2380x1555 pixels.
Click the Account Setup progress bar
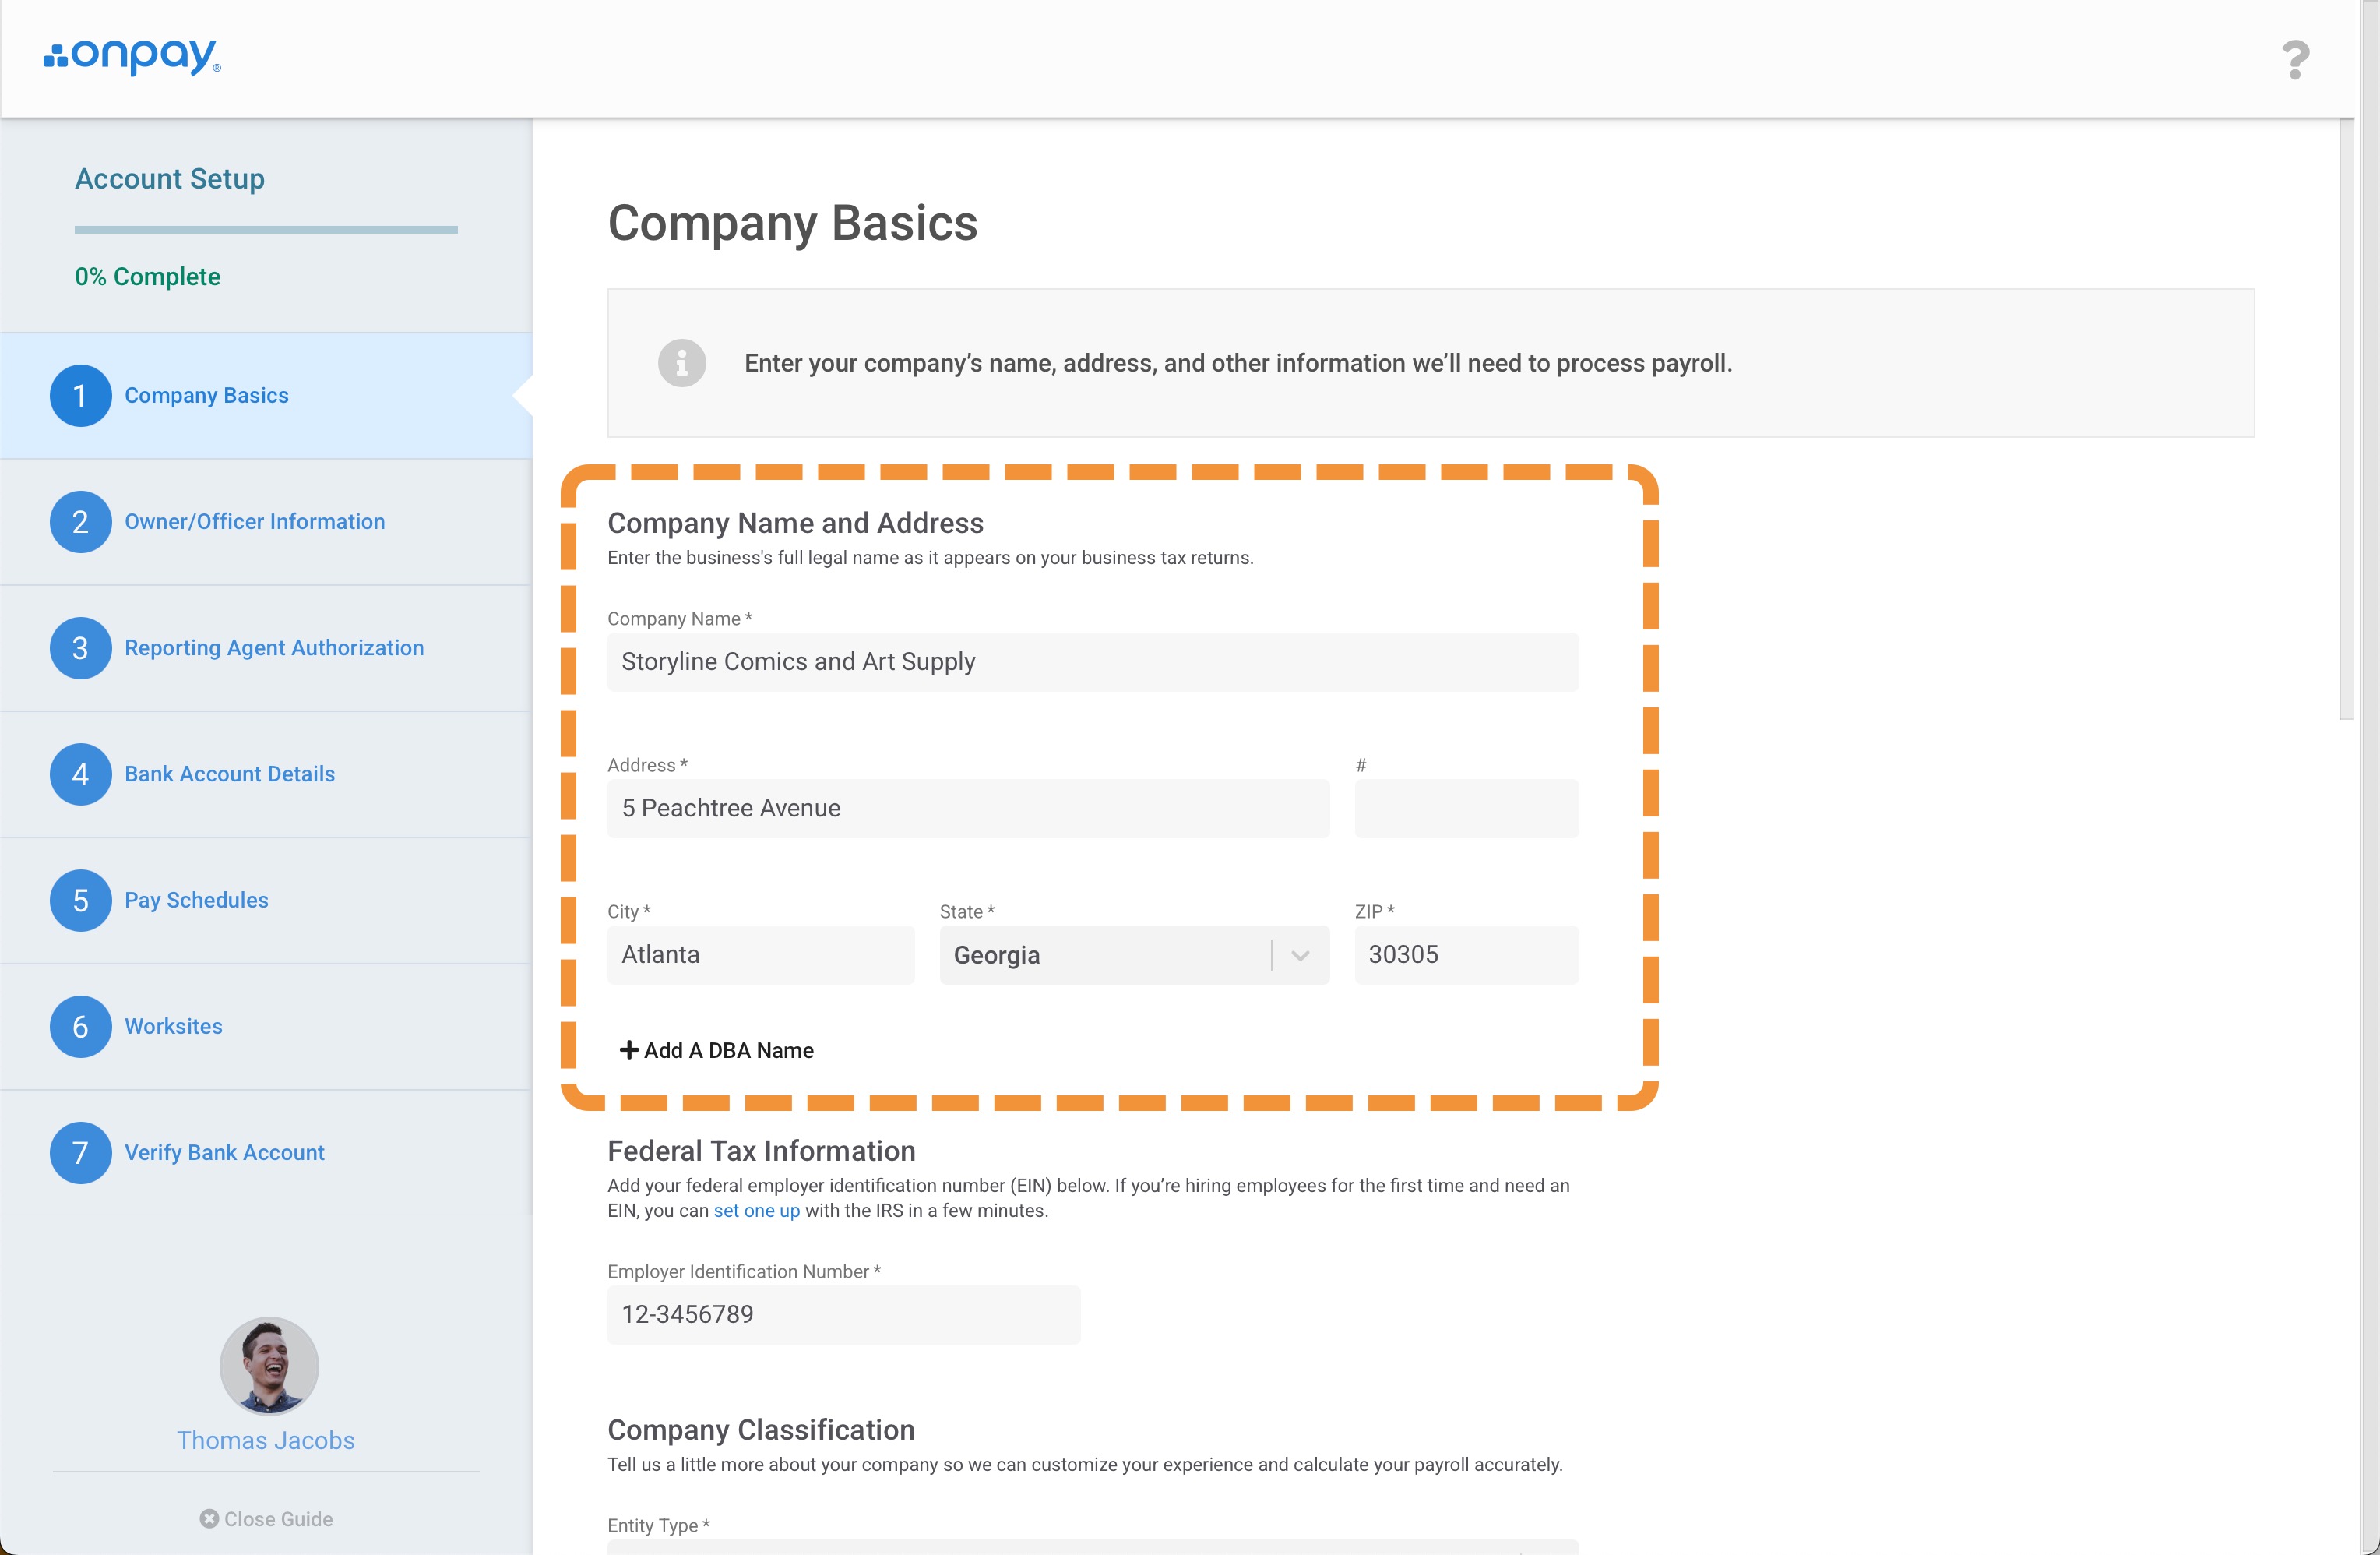coord(266,230)
